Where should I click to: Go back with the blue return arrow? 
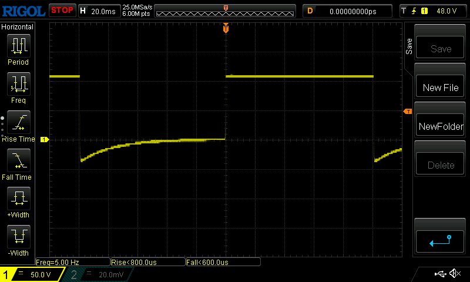(440, 241)
